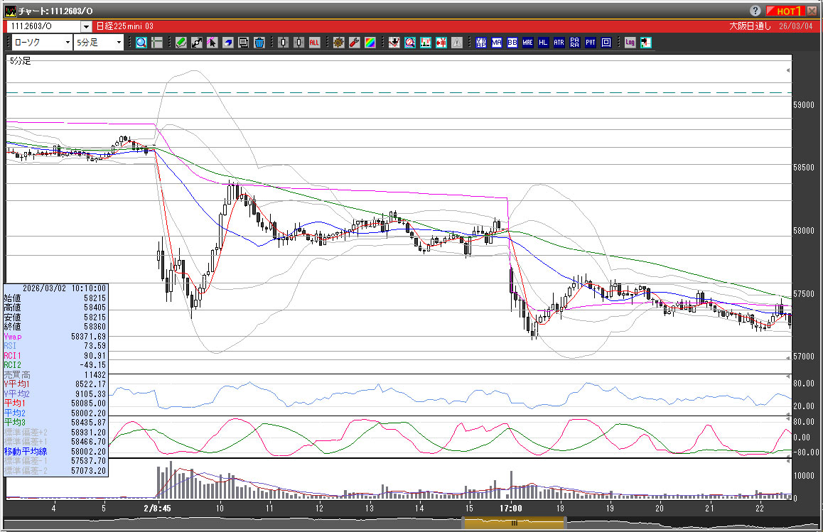Image resolution: width=823 pixels, height=532 pixels.
Task: Toggle the BB Bollinger Bands indicator
Action: click(x=512, y=43)
